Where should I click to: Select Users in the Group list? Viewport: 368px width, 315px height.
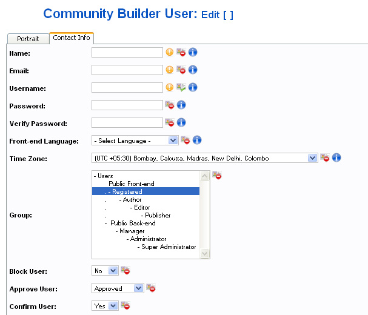(x=146, y=176)
